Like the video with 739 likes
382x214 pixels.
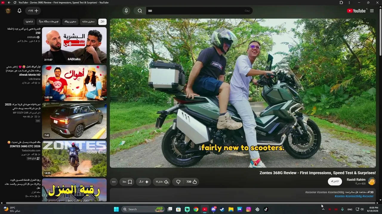(192, 182)
